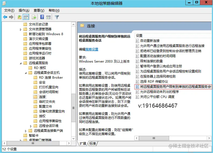
Task: Toggle the action pane toolbar icon
Action: point(48,17)
